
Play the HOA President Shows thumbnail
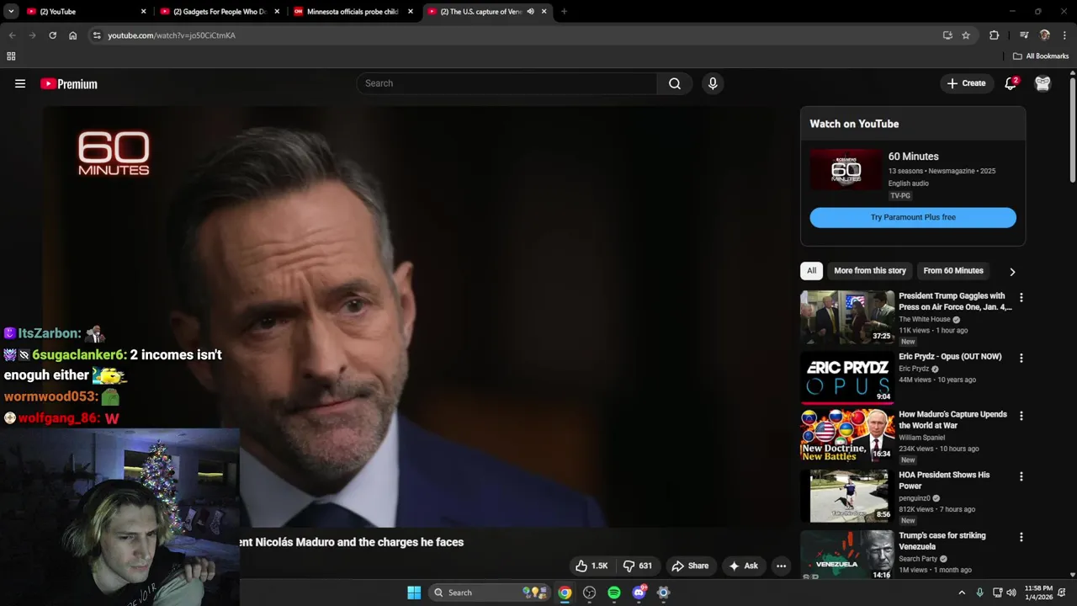[847, 497]
